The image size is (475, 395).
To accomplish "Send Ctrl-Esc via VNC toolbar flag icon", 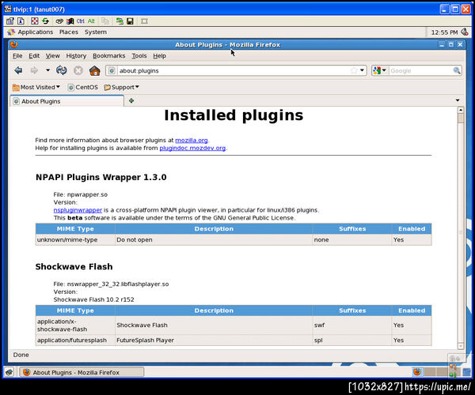I will tap(70, 21).
